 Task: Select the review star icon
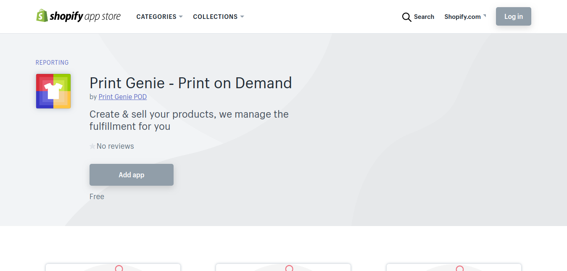92,146
